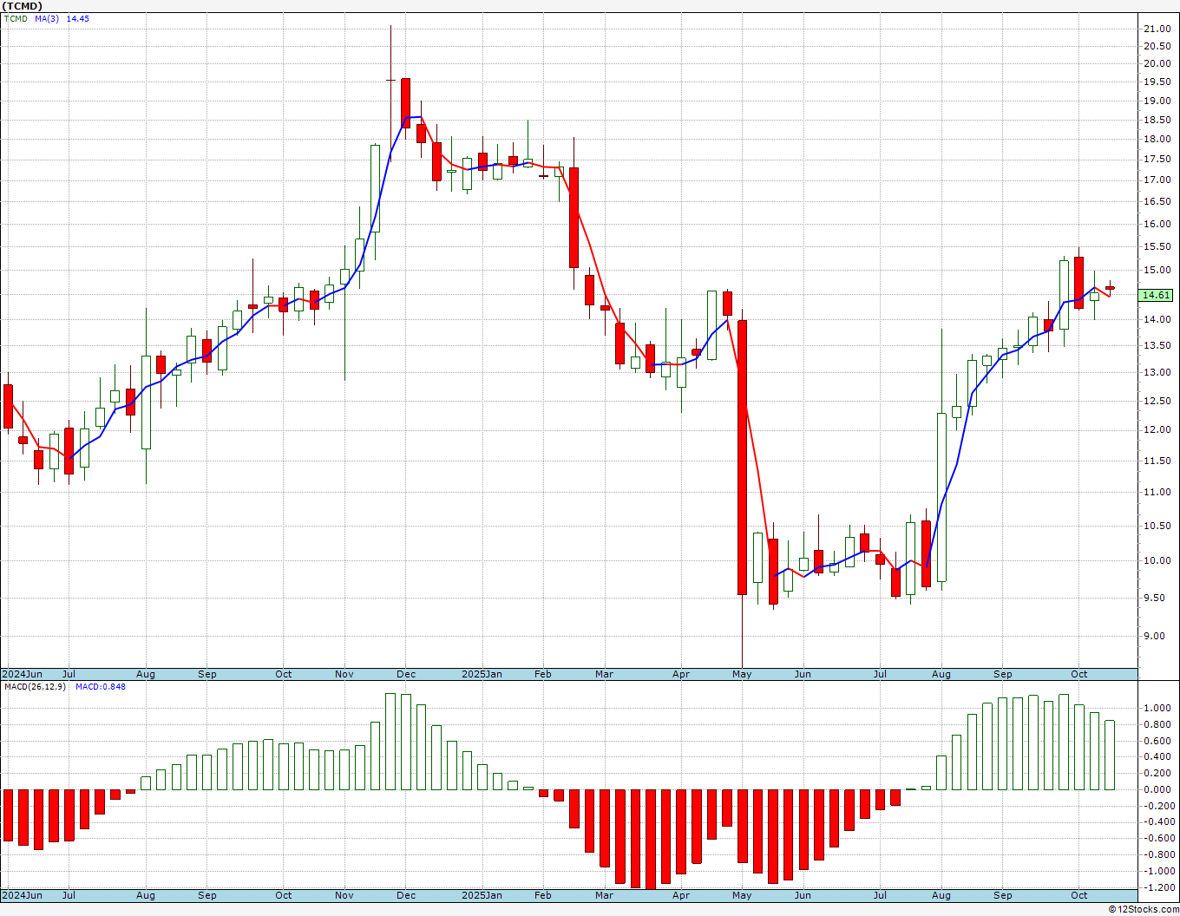Click the 13.00 price axis label
1180x916 pixels.
pos(1156,372)
